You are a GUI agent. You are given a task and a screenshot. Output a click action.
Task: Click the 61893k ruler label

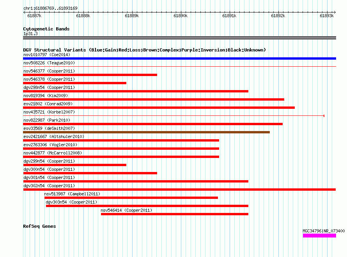tap(327, 16)
